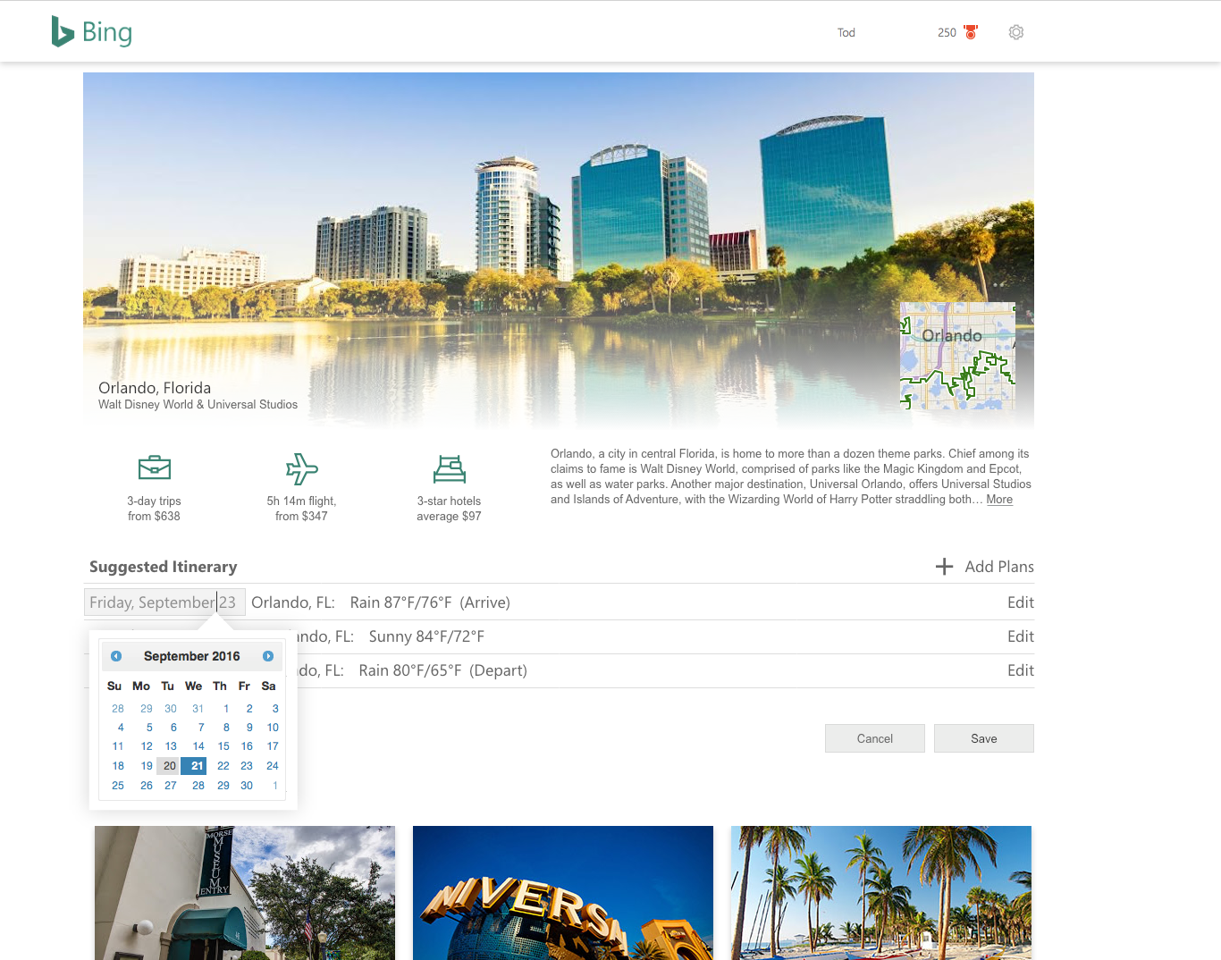Open the palm trees beach photo
The width and height of the screenshot is (1221, 960).
pyautogui.click(x=881, y=893)
